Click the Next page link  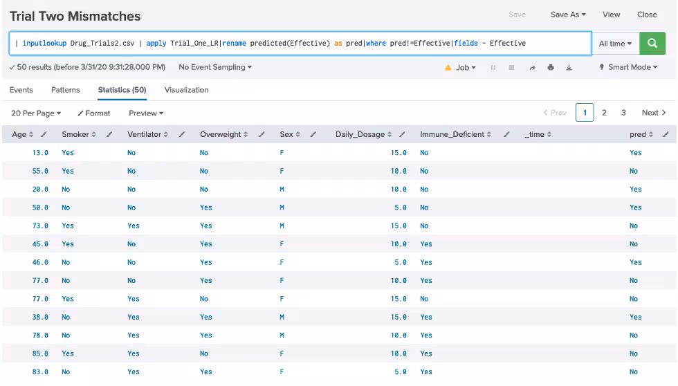[x=653, y=113]
